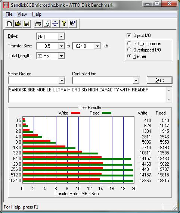The image size is (180, 213).
Task: Open the Total Length 32 mb dropdown
Action: click(x=61, y=56)
